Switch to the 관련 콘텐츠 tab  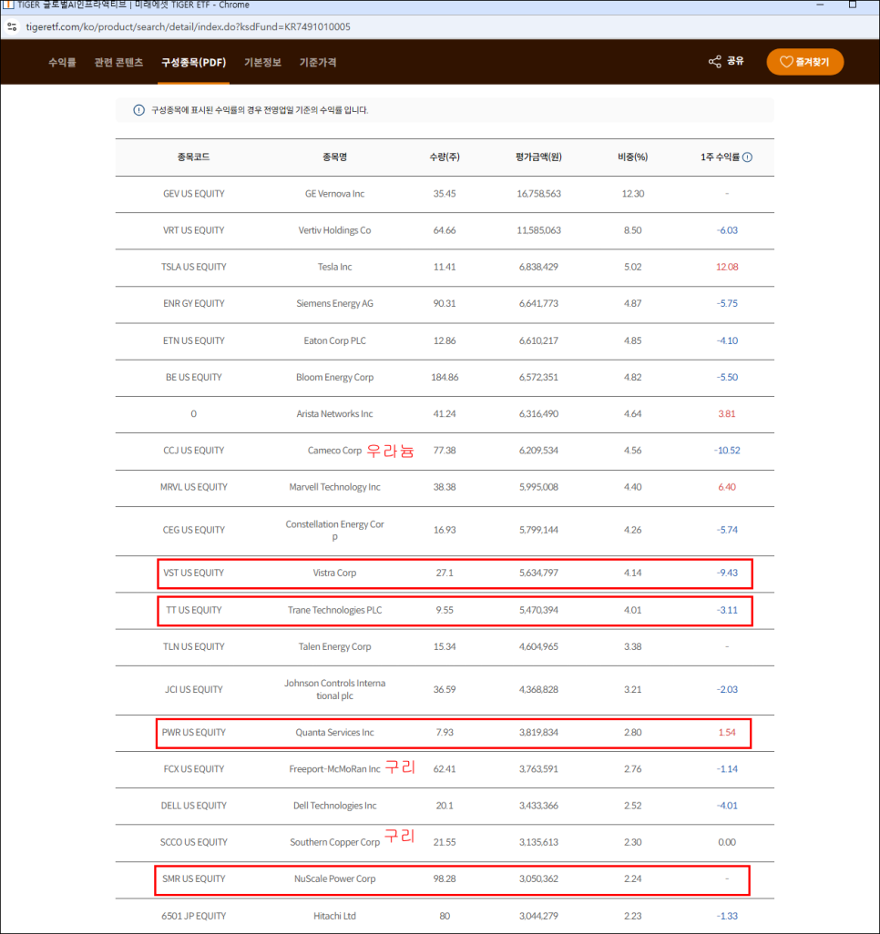[118, 63]
